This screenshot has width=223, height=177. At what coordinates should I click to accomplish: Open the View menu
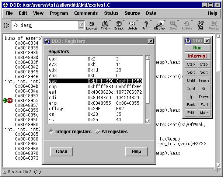click(x=38, y=13)
